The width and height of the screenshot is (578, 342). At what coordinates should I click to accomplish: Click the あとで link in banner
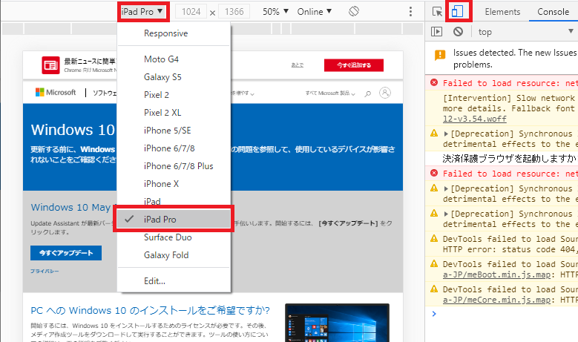tap(297, 65)
